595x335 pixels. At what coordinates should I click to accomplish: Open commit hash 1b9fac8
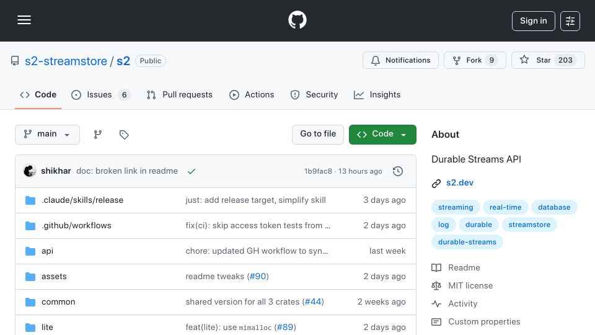(x=318, y=171)
